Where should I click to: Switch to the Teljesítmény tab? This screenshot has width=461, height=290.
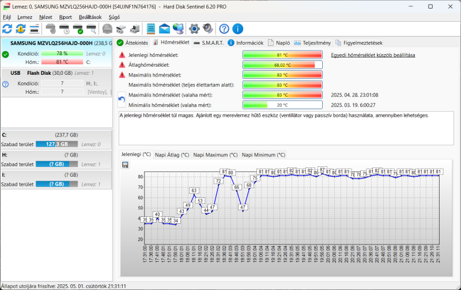pos(312,43)
